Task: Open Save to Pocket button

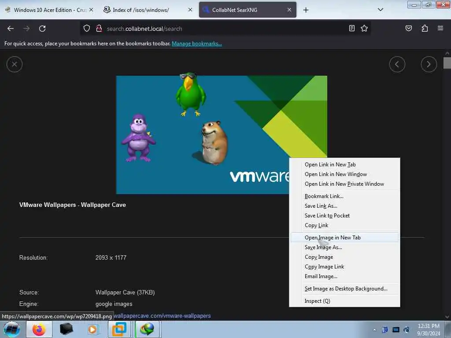Action: [408, 28]
